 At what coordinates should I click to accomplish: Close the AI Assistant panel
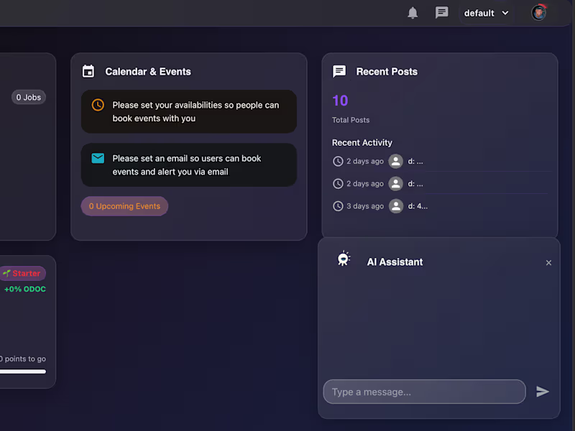(548, 263)
